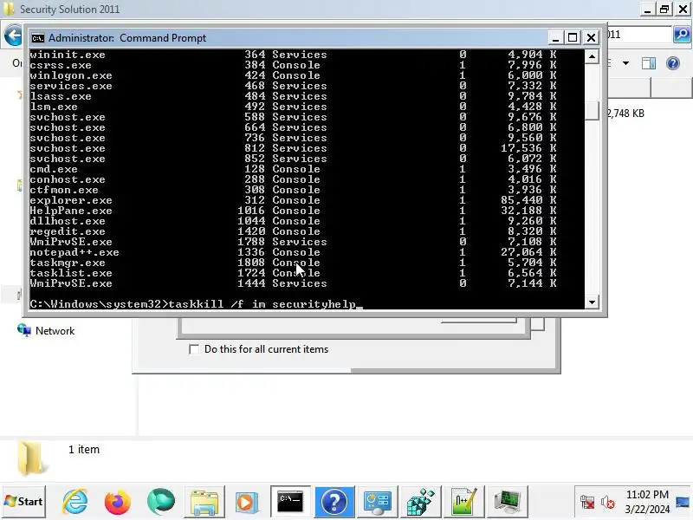The width and height of the screenshot is (693, 520).
Task: Click the notepad++.exe process row
Action: (293, 252)
